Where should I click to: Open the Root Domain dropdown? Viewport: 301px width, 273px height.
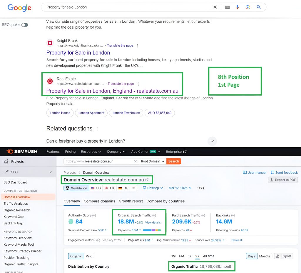pyautogui.click(x=152, y=161)
